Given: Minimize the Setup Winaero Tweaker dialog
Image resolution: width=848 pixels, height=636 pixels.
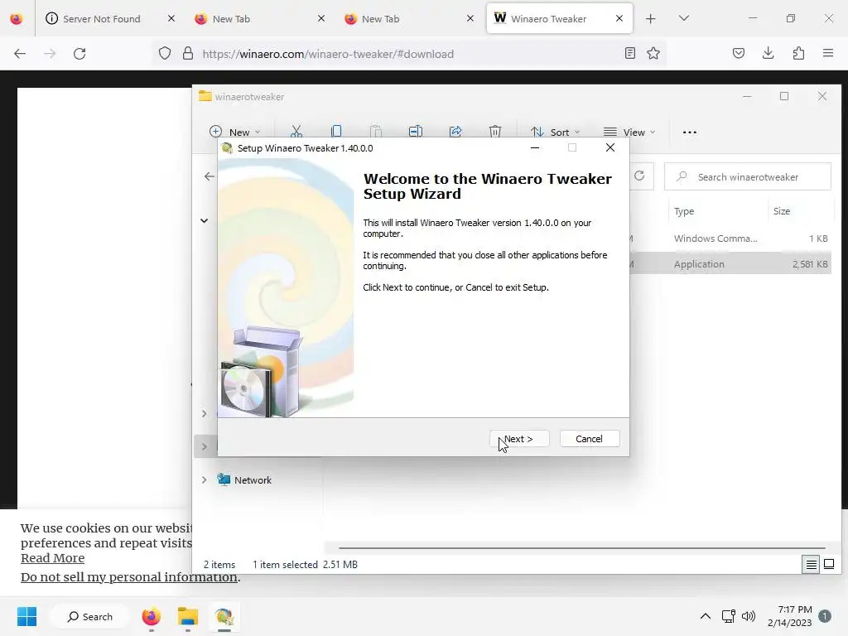Looking at the screenshot, I should (x=535, y=147).
